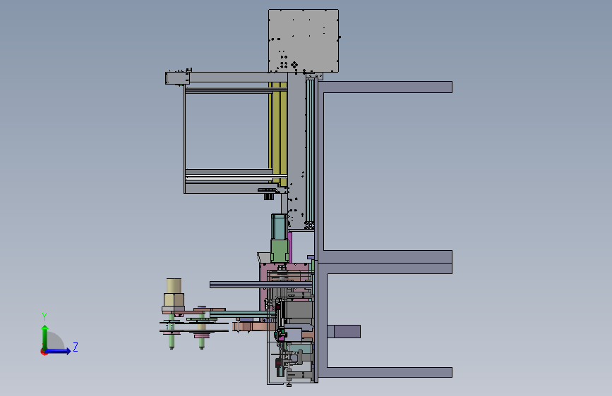Select the large gray square plate on top
The width and height of the screenshot is (612, 396).
304,41
